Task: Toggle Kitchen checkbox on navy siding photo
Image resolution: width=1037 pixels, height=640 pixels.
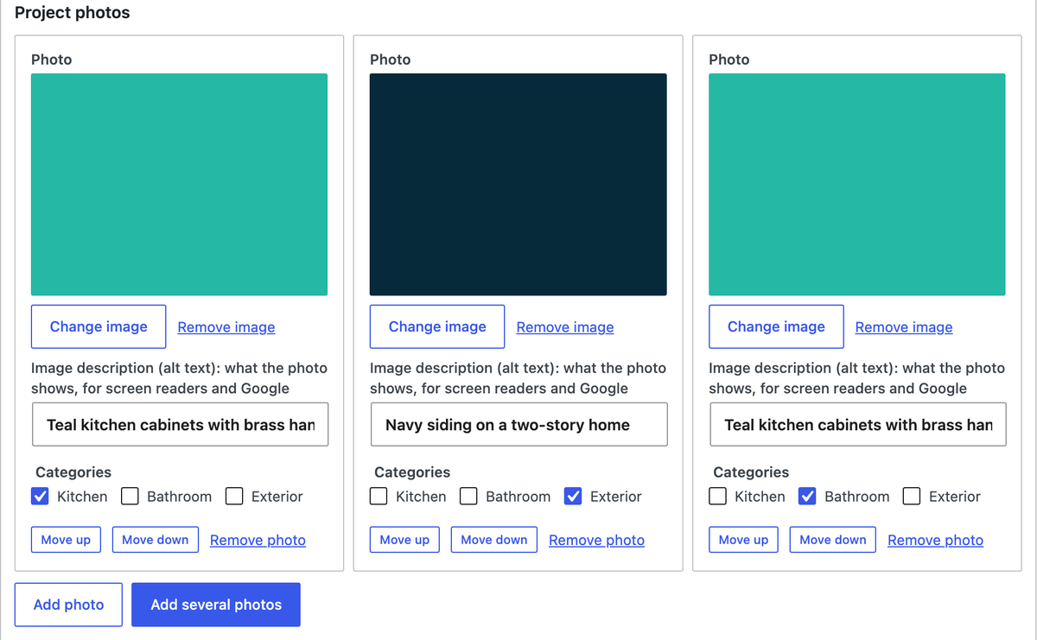Action: tap(379, 496)
